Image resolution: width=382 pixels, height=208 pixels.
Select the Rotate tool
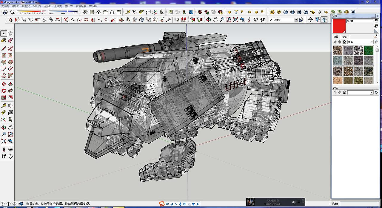4,91
